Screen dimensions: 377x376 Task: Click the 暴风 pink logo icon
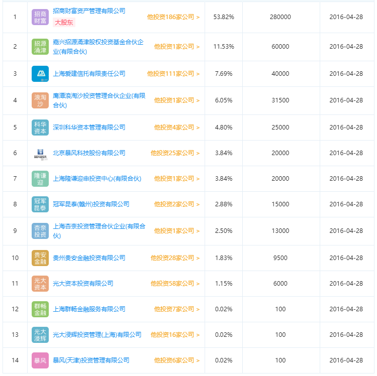[40, 360]
